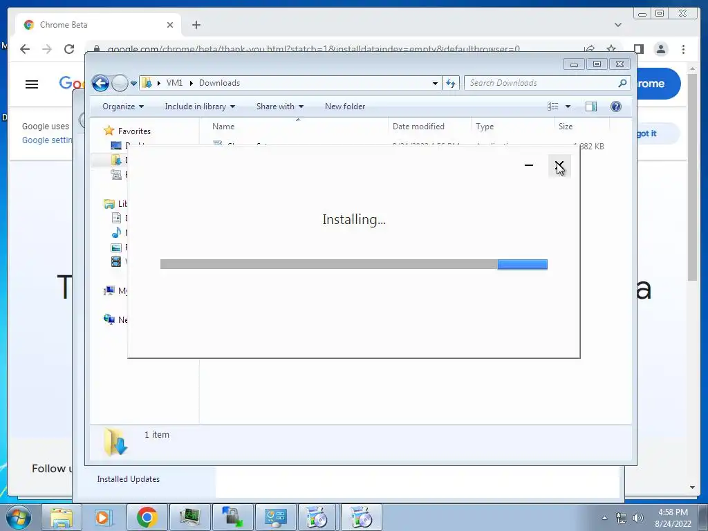This screenshot has width=708, height=531.
Task: Reload the Chrome Beta page
Action: pyautogui.click(x=69, y=49)
